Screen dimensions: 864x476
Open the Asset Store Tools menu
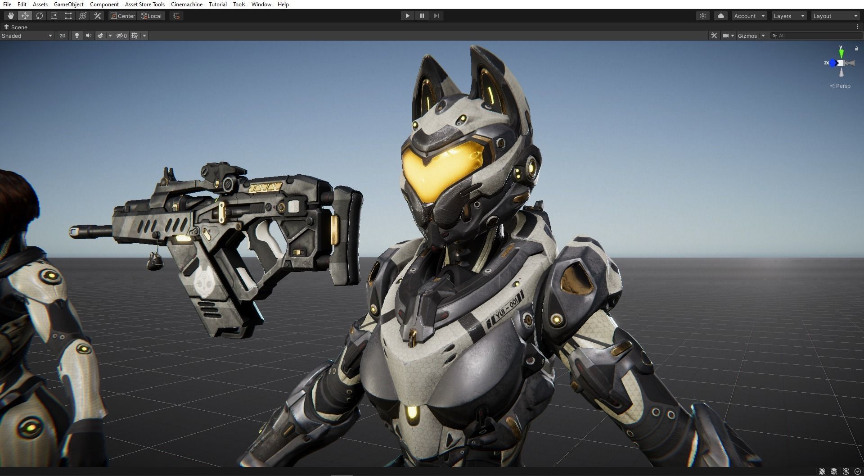click(x=145, y=5)
